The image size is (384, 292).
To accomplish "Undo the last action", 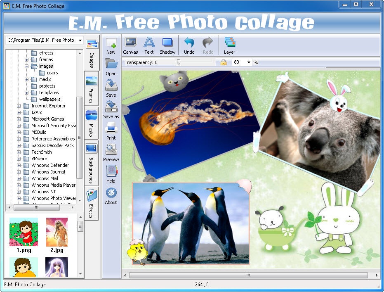I will point(189,45).
